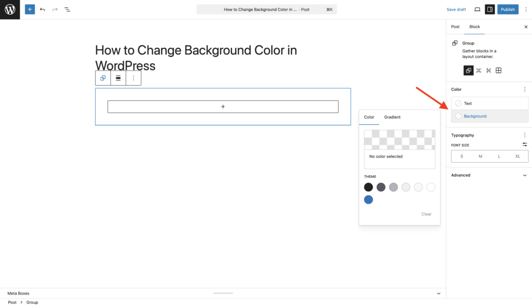Open the block inserter plus button

coord(30,9)
